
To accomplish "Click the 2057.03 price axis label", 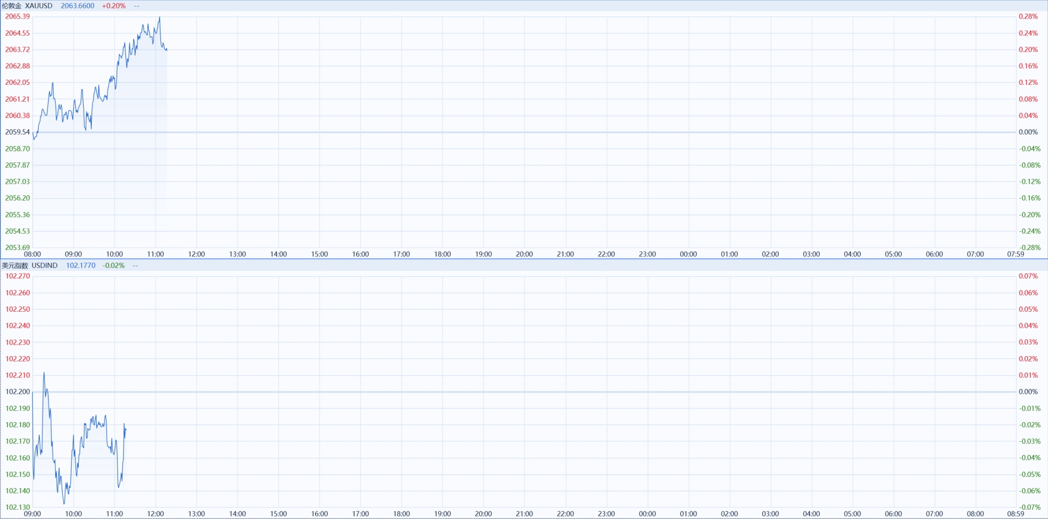I will click(17, 182).
